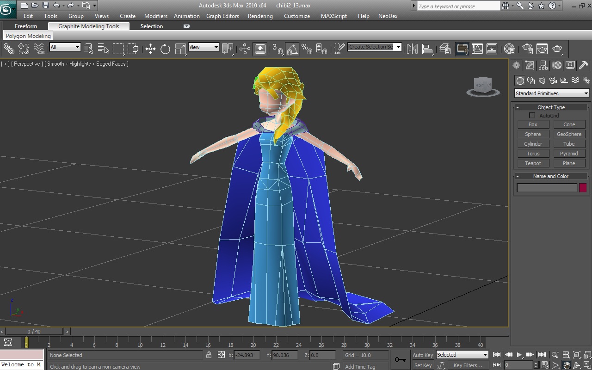Click the Mirror tool icon
The image size is (592, 370).
(412, 49)
